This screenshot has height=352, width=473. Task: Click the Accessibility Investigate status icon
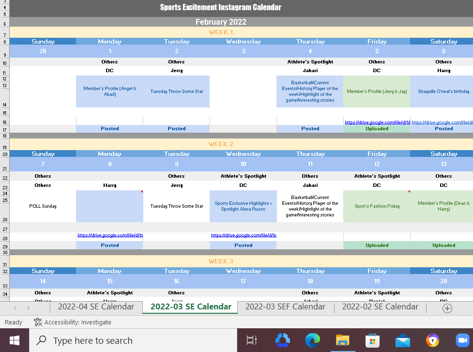[x=38, y=322]
